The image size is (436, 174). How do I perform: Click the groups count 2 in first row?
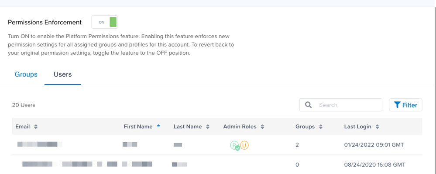tap(297, 144)
